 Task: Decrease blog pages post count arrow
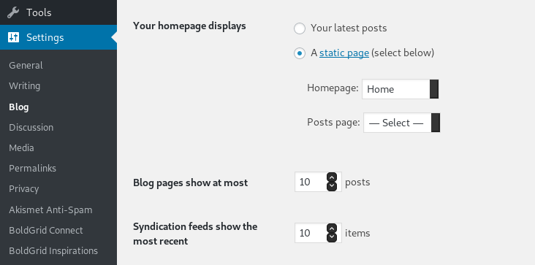pos(332,186)
